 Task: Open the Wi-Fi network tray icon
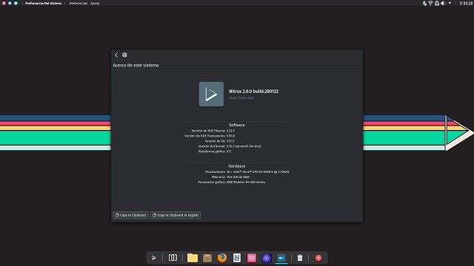point(430,3)
